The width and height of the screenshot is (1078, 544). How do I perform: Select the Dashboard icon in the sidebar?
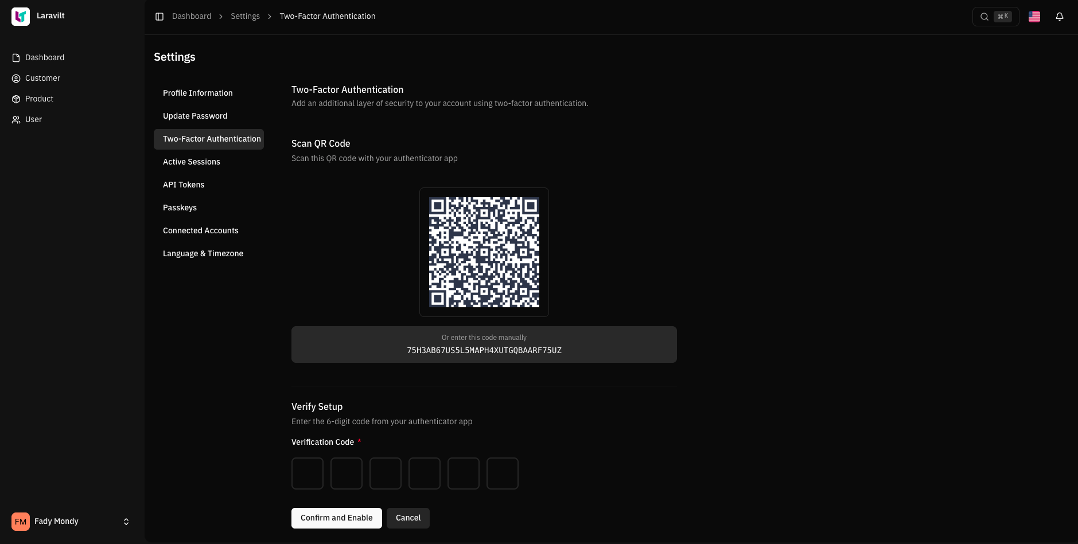click(x=15, y=57)
